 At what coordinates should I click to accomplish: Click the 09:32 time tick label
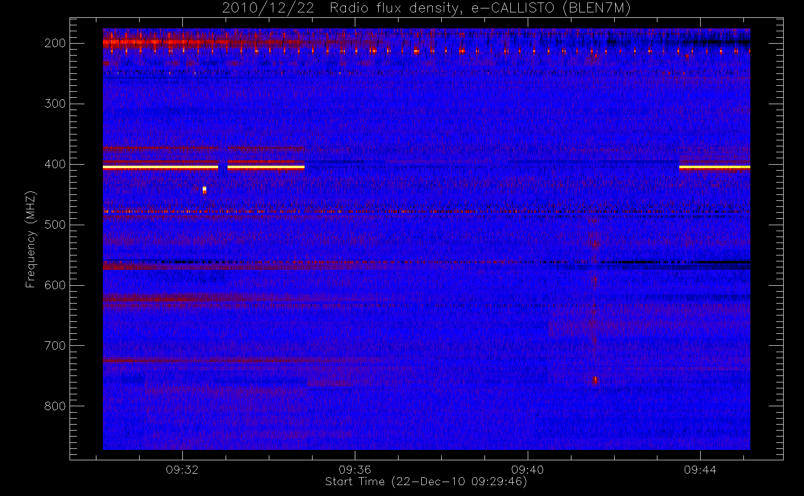point(182,470)
